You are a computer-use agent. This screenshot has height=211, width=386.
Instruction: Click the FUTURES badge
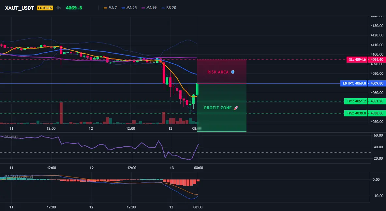[x=45, y=8]
